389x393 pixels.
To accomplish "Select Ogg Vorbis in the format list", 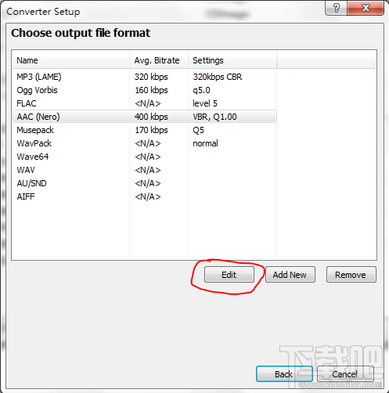I will coord(145,90).
